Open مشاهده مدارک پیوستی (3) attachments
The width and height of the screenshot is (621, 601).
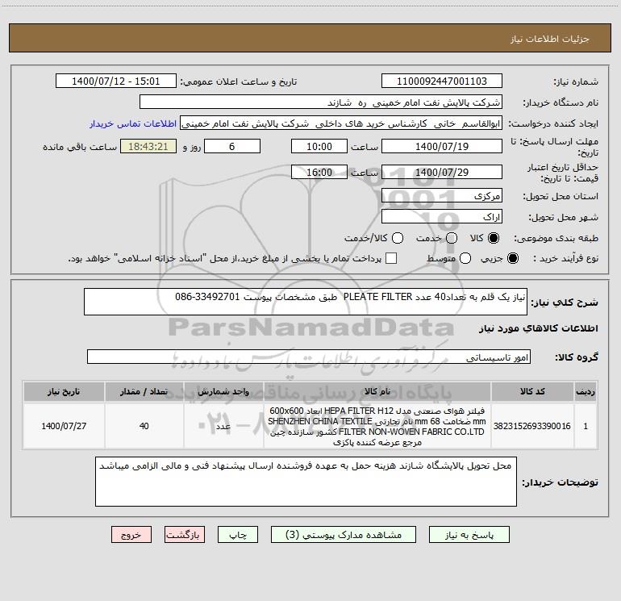[344, 534]
